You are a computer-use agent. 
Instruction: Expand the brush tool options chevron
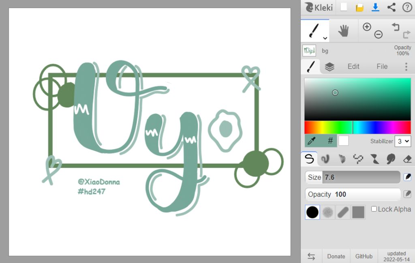[325, 38]
